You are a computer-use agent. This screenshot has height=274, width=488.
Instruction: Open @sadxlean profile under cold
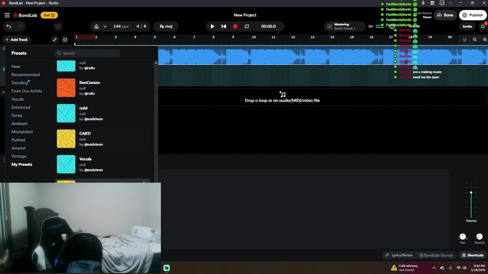point(93,119)
